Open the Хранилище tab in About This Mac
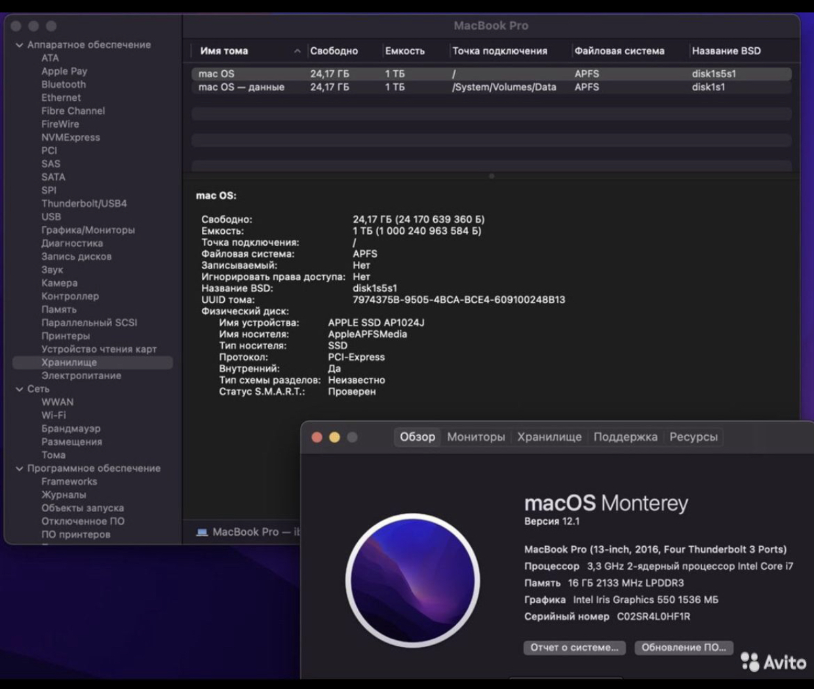 549,437
